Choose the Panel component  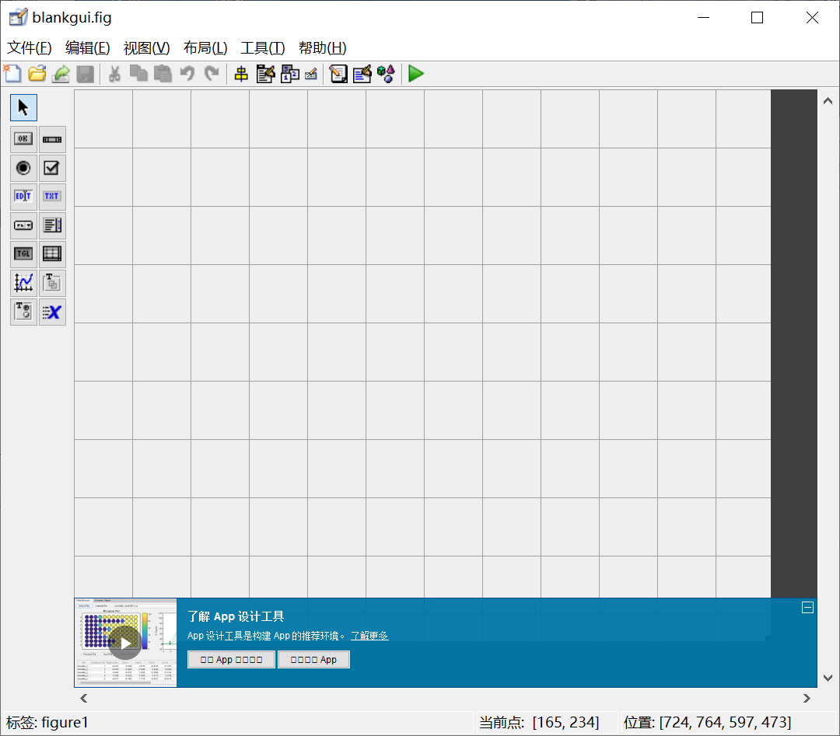(52, 283)
